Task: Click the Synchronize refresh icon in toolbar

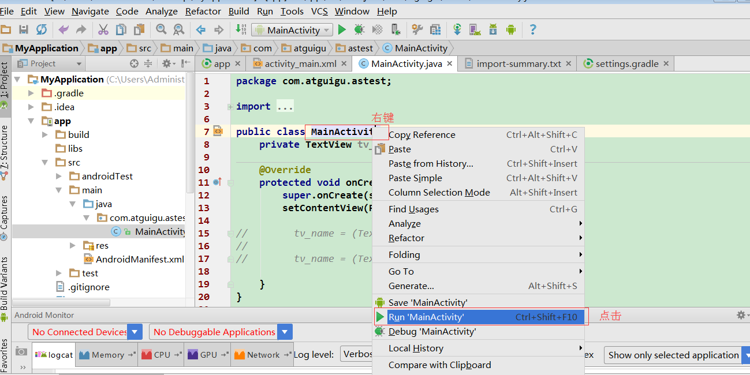Action: click(x=42, y=29)
